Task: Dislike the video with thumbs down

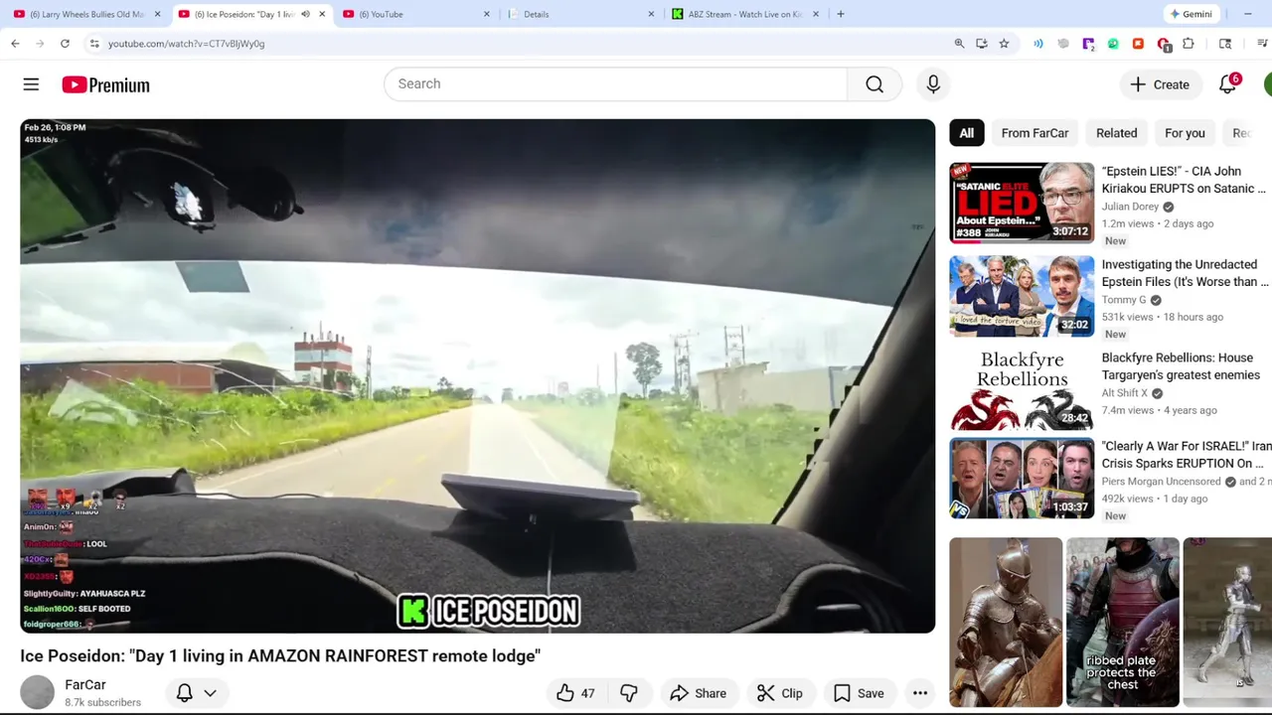Action: click(629, 693)
